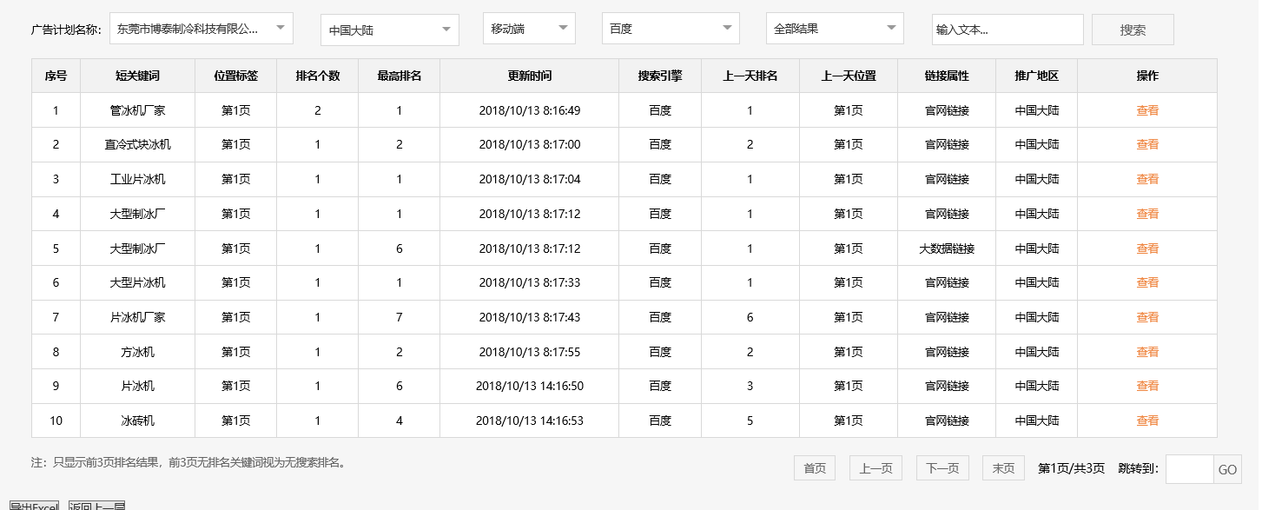The width and height of the screenshot is (1262, 510).
Task: Open the 中国大陆 region dropdown
Action: pos(389,30)
